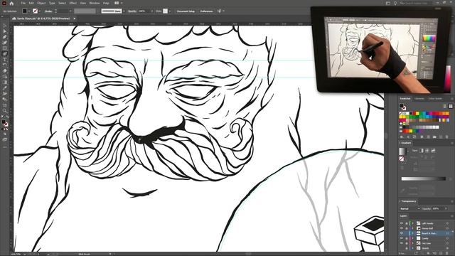The height and width of the screenshot is (256, 455).
Task: Unlock the Sketch layer
Action: [407, 248]
